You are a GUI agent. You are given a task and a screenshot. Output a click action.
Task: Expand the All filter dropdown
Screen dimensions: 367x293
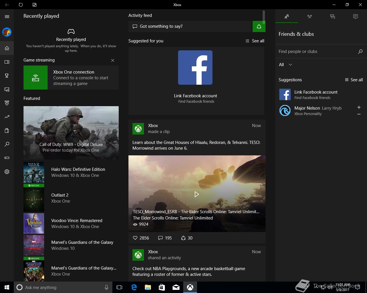point(286,65)
